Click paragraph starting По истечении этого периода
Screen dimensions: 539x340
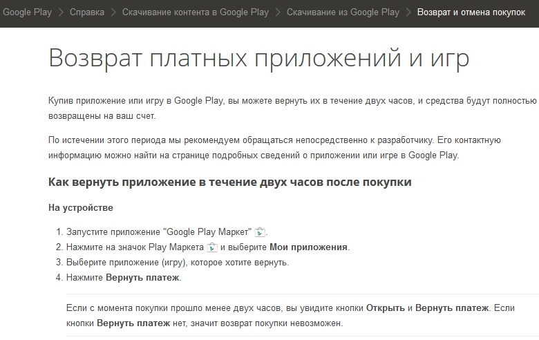[274, 147]
